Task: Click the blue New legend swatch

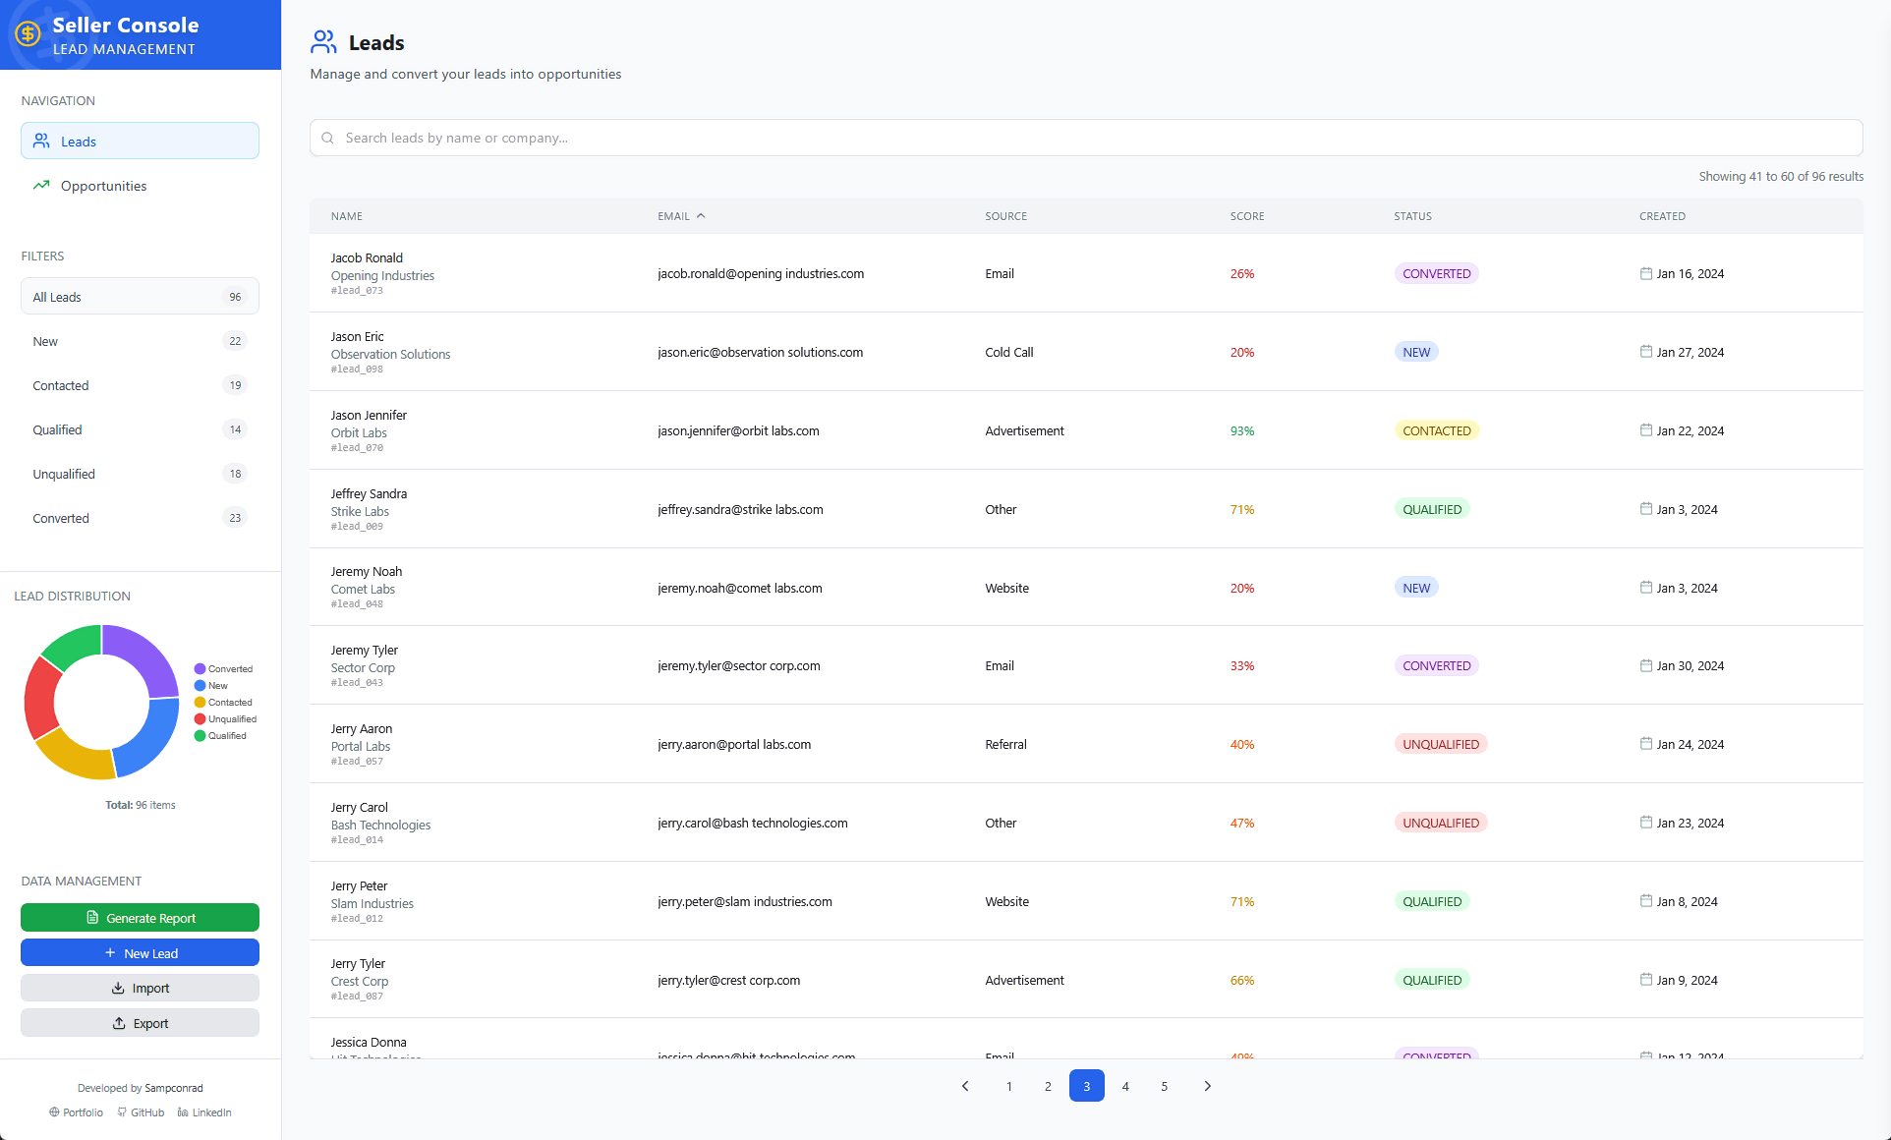Action: [200, 686]
